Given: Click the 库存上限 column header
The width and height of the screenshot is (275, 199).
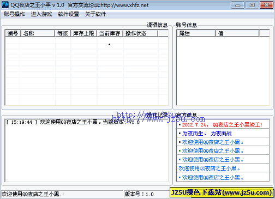Looking at the screenshot, I should (83, 33).
